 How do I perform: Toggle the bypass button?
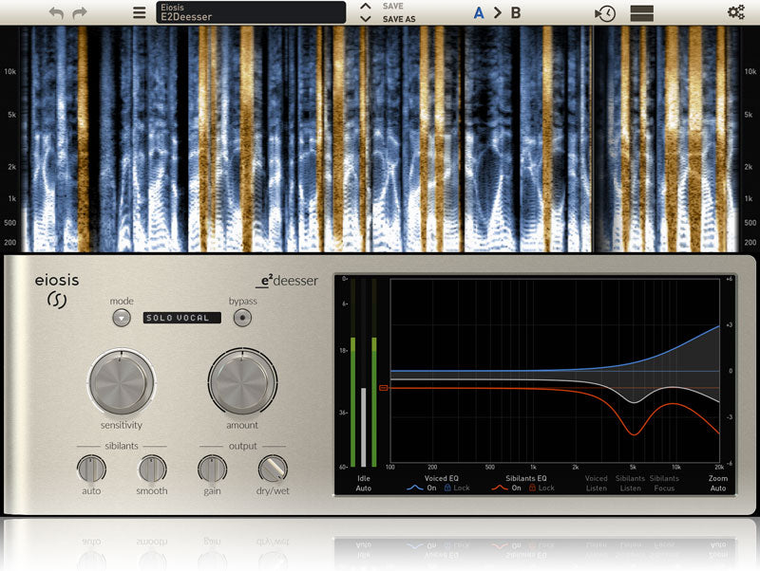[242, 318]
